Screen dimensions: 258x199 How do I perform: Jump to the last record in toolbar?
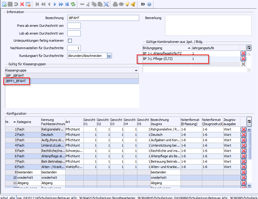67,4
